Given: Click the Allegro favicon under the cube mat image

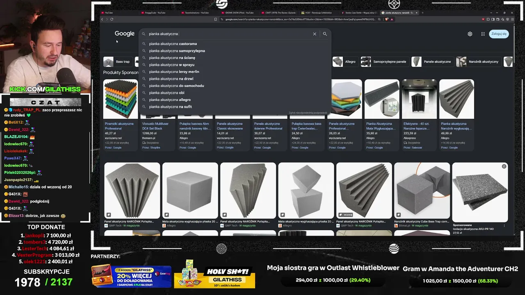Looking at the screenshot, I should [164, 226].
